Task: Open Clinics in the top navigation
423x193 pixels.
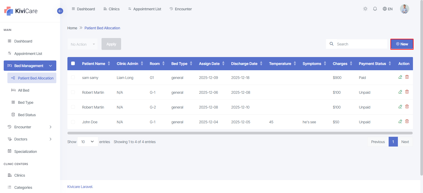Action: click(111, 9)
